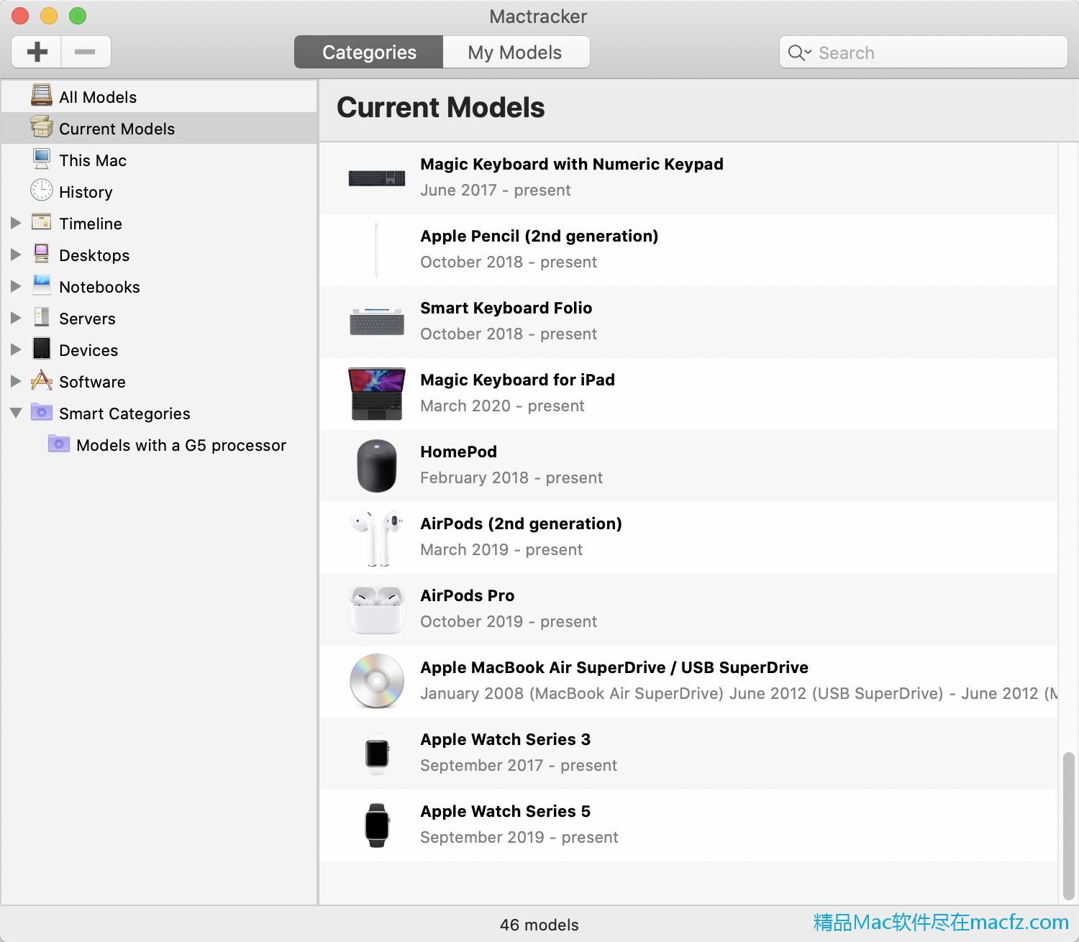This screenshot has width=1079, height=942.
Task: Click the model list vertical scrollbar
Action: (x=1068, y=827)
